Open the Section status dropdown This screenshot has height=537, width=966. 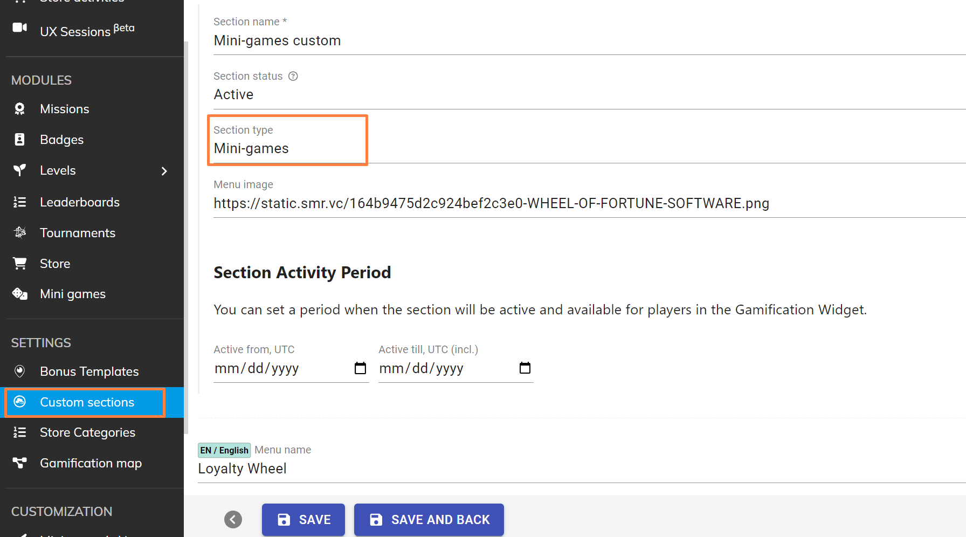(x=588, y=95)
